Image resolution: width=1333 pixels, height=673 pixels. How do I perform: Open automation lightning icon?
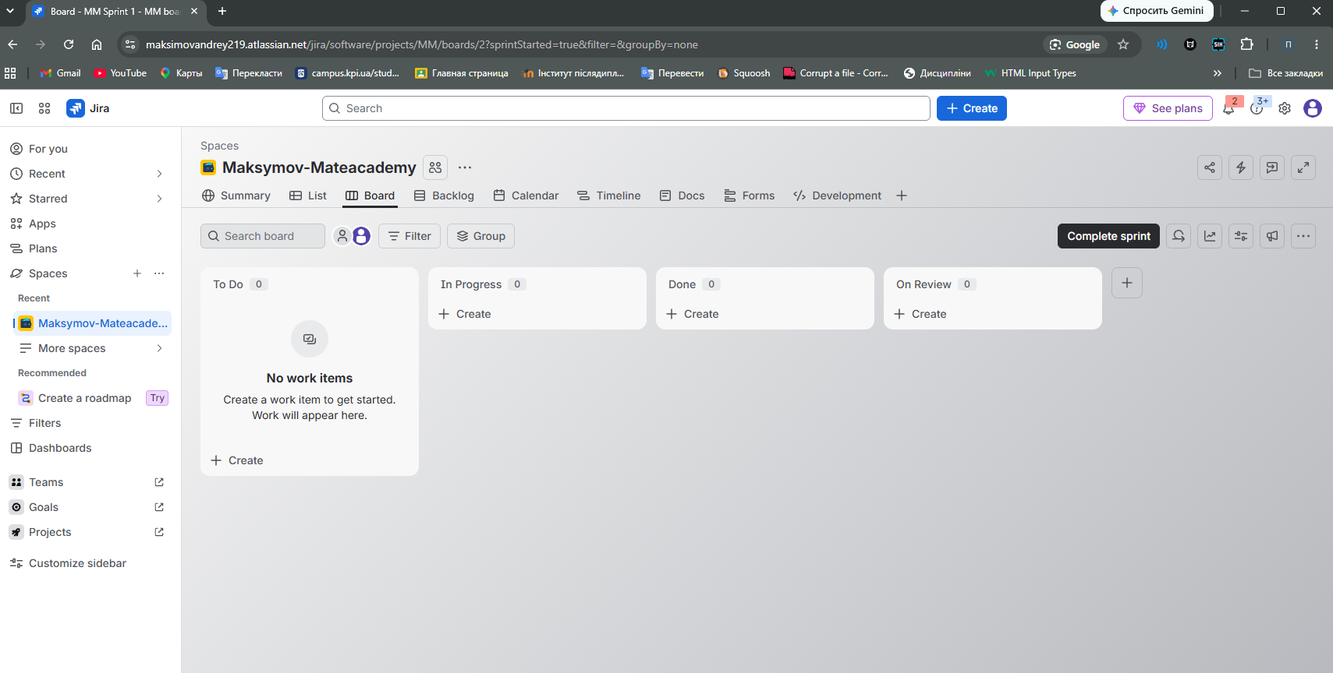(1241, 167)
